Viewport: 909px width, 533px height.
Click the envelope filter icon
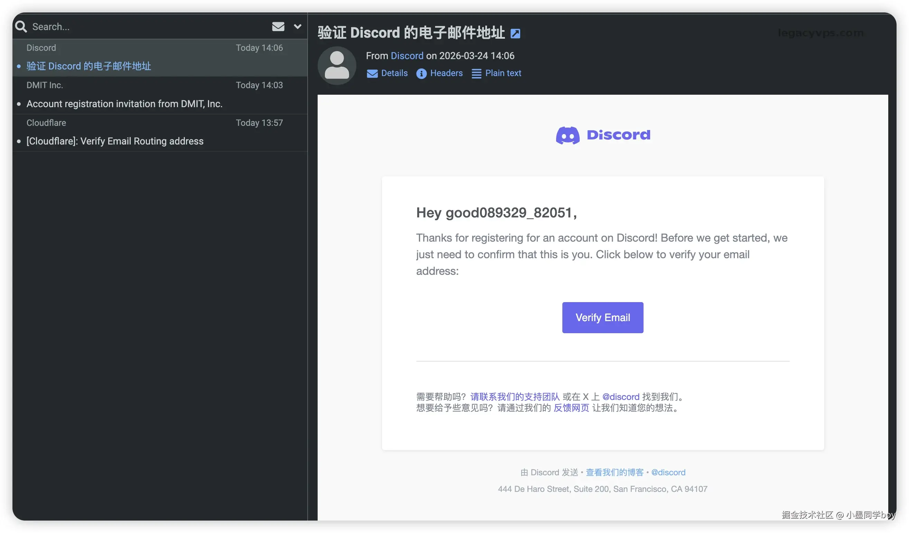coord(278,26)
